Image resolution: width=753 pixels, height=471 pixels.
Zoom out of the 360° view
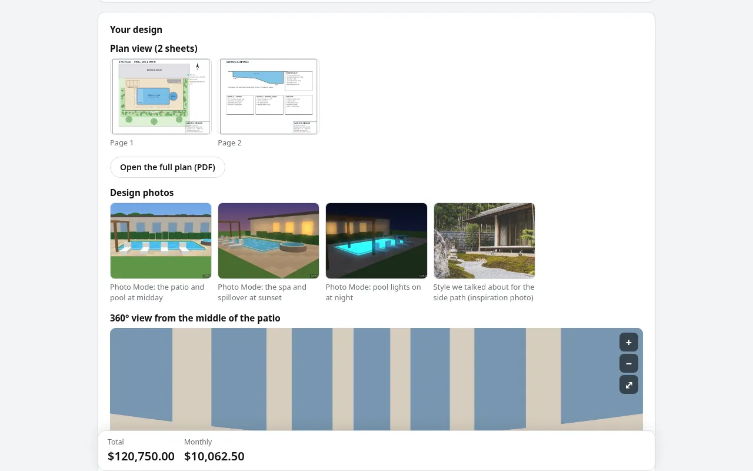(x=629, y=363)
